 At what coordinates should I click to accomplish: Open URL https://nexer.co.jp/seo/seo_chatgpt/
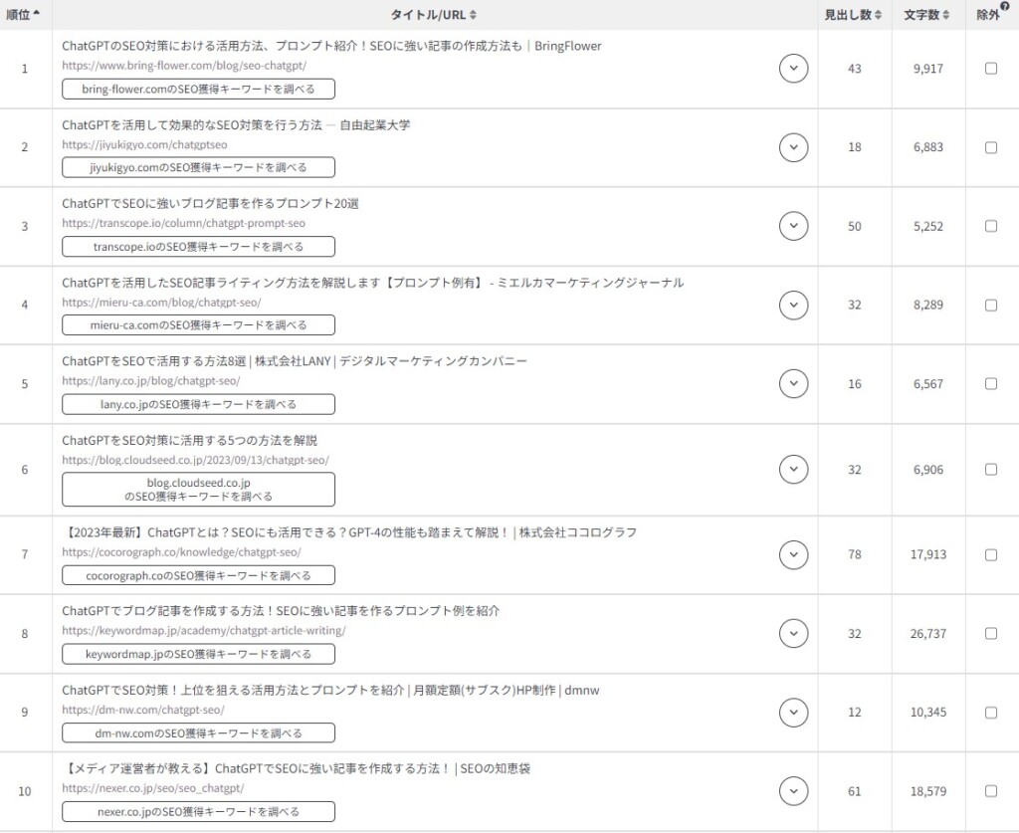click(x=152, y=788)
